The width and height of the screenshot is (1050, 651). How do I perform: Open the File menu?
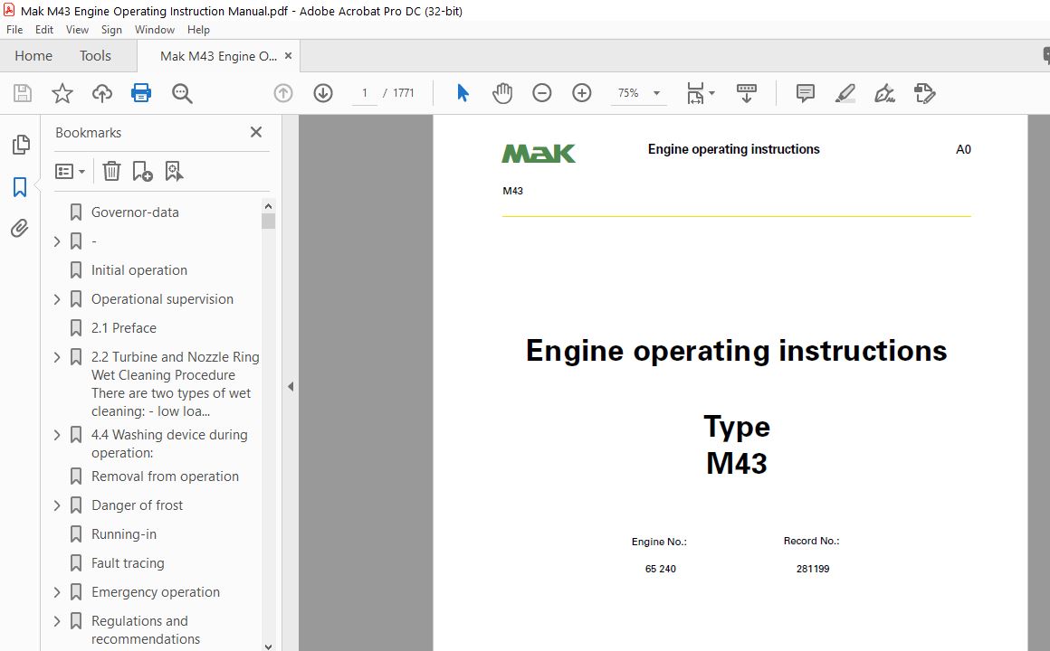14,30
